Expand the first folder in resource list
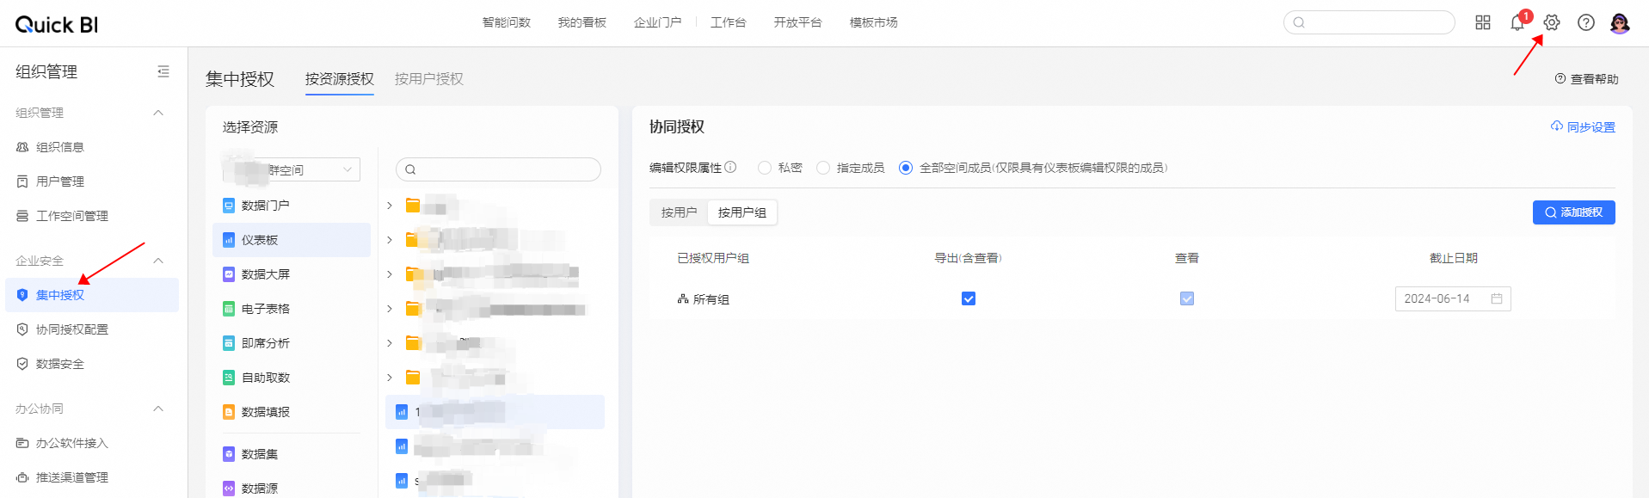Viewport: 1649px width, 498px height. click(390, 206)
